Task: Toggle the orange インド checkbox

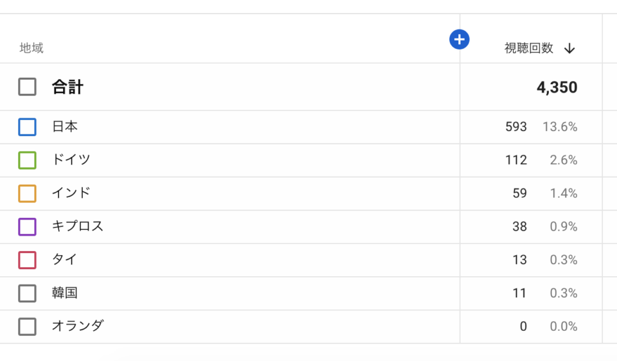Action: [27, 193]
